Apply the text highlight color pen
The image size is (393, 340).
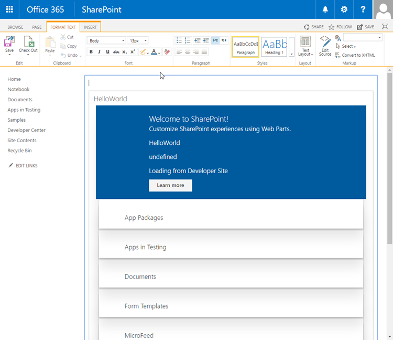point(143,52)
